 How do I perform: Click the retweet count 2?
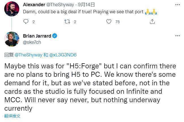75,22
